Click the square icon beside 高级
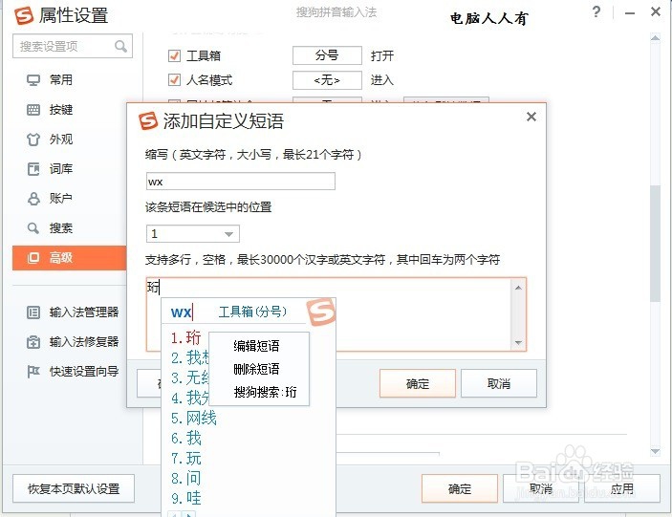The image size is (672, 517). coord(33,258)
